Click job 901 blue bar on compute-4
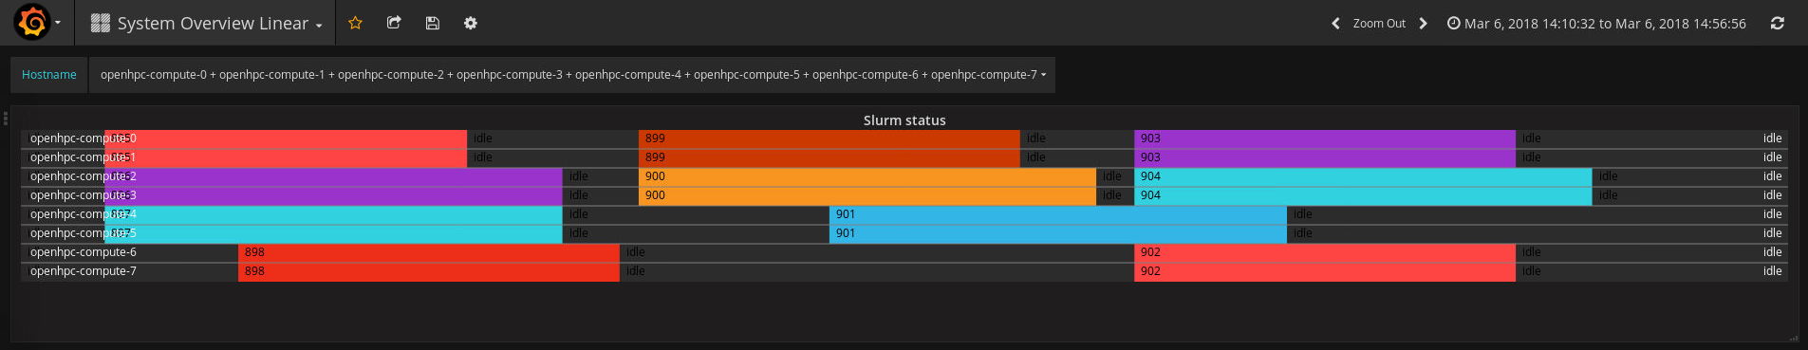This screenshot has height=350, width=1808. click(1058, 214)
